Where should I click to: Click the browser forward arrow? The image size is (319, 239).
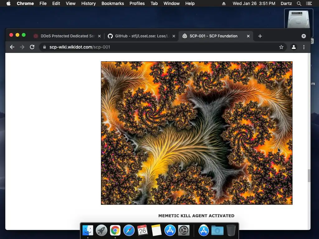tap(22, 47)
